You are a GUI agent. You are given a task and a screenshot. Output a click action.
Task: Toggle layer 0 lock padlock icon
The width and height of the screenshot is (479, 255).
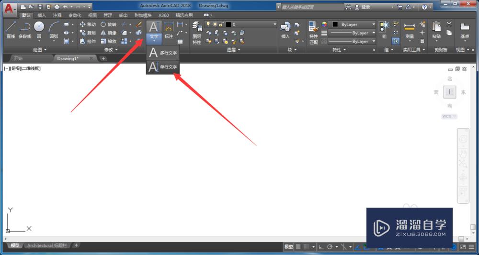[221, 24]
